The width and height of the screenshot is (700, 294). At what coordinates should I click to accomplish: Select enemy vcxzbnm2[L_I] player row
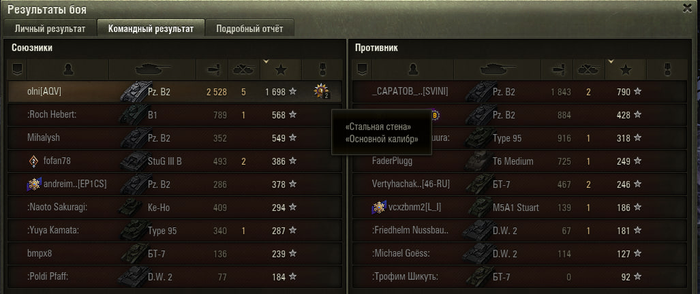coord(519,207)
